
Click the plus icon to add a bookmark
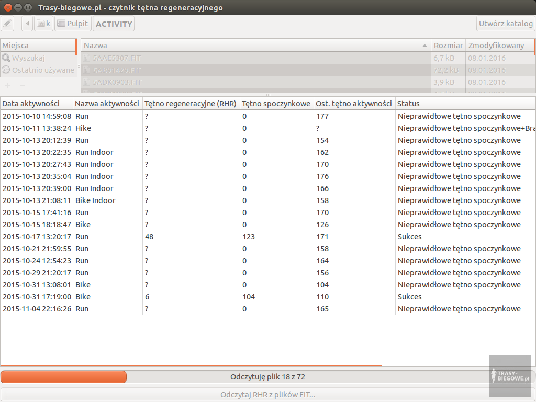click(x=8, y=85)
